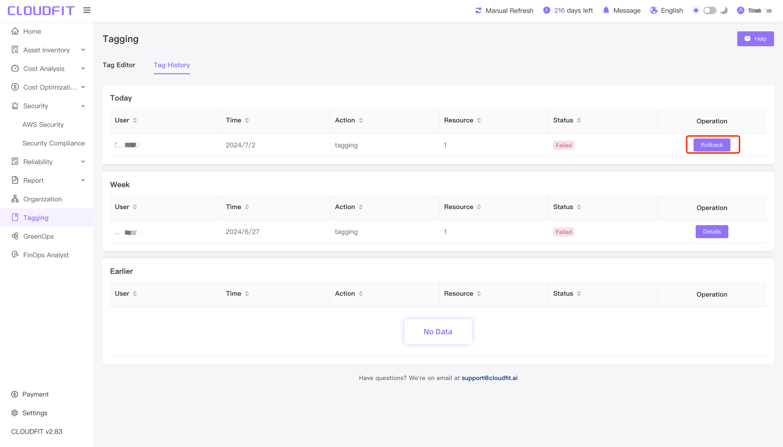Screen dimensions: 783x447
Task: Click the sun light-mode icon
Action: pyautogui.click(x=696, y=10)
